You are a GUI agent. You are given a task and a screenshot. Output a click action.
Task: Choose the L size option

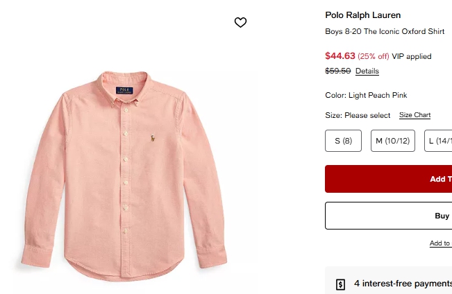click(439, 141)
